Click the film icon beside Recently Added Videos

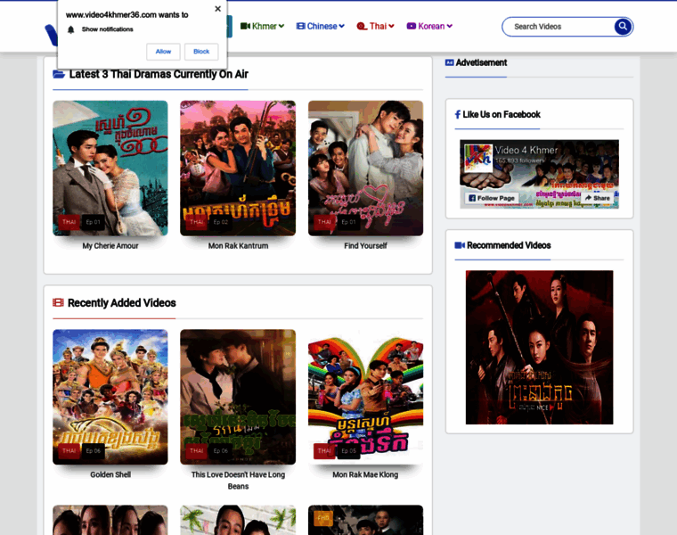pos(58,302)
